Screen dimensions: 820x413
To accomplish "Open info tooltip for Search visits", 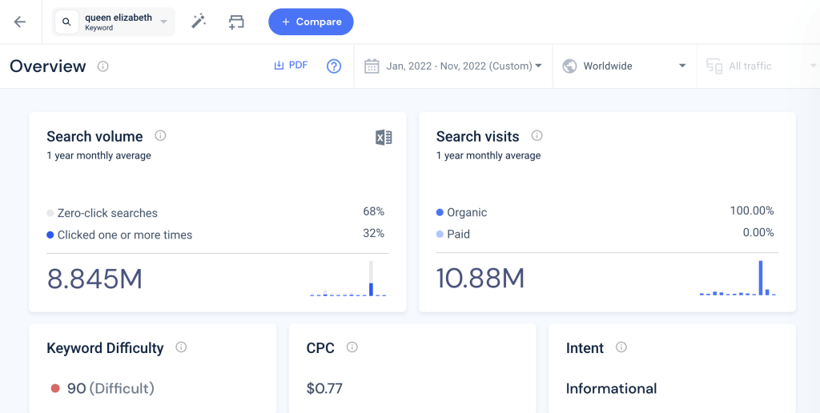I will [537, 136].
